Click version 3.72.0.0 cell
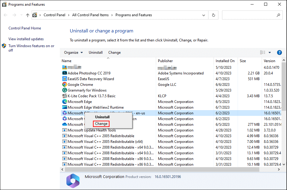 pos(270,130)
